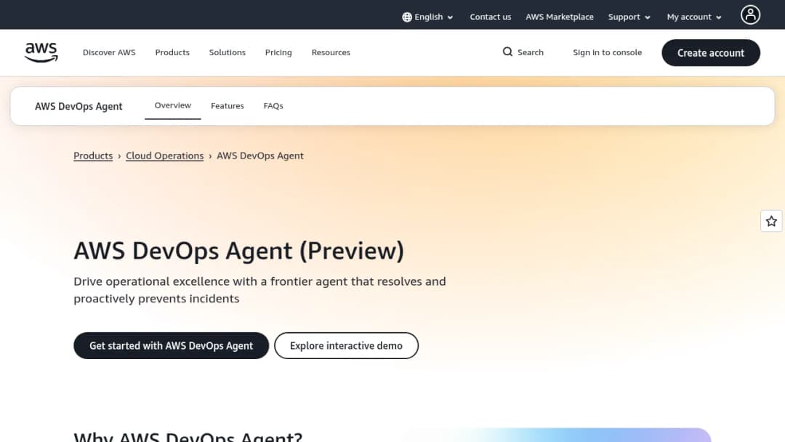Expand the Support dropdown
Image resolution: width=785 pixels, height=442 pixels.
point(629,17)
